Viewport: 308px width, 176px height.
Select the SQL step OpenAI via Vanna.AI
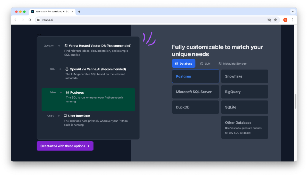88,74
